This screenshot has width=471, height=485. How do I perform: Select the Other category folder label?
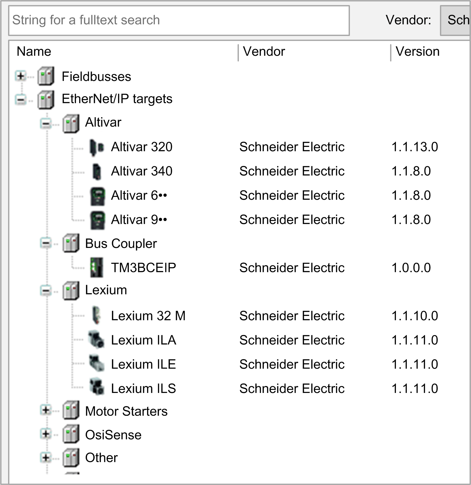click(101, 458)
